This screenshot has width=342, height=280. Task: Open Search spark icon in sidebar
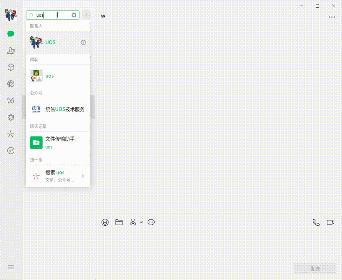(x=11, y=134)
